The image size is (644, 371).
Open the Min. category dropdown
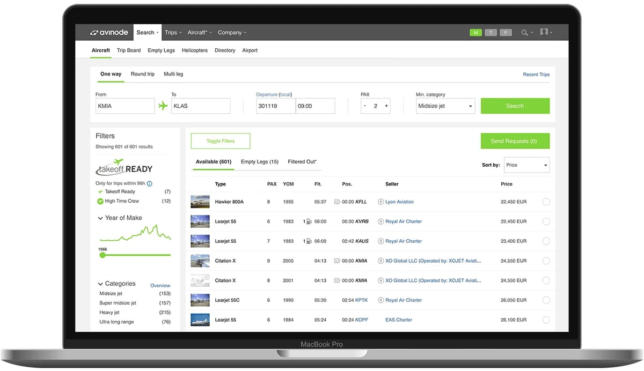click(445, 106)
